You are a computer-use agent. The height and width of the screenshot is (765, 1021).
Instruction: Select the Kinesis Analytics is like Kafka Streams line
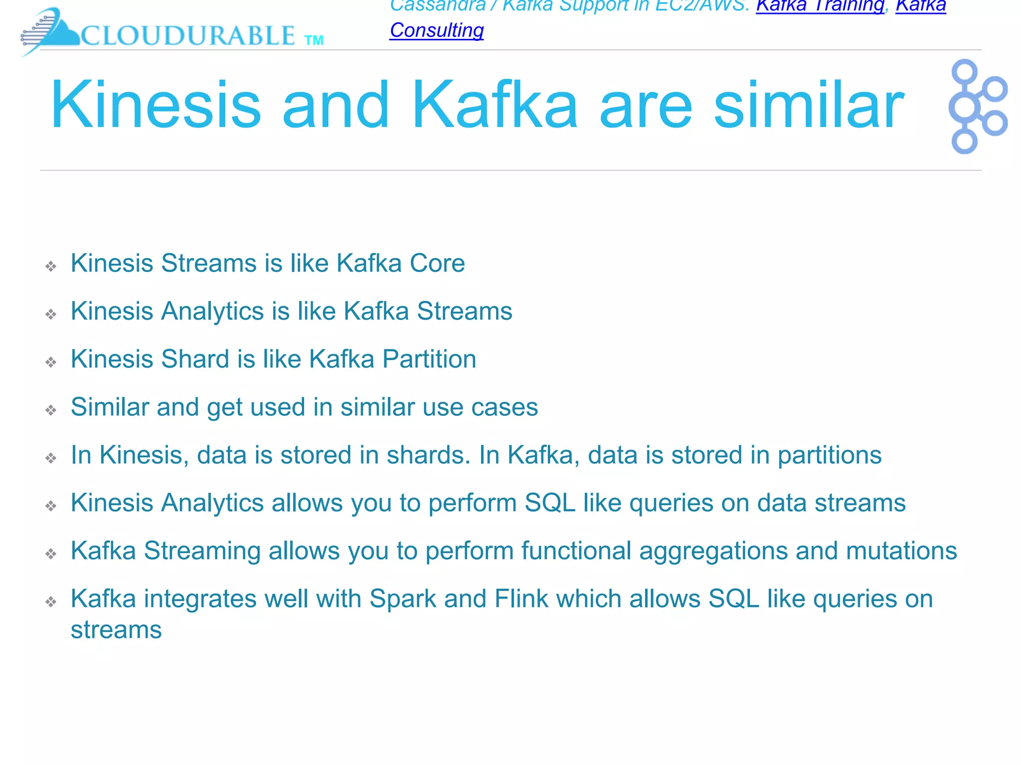pyautogui.click(x=292, y=311)
